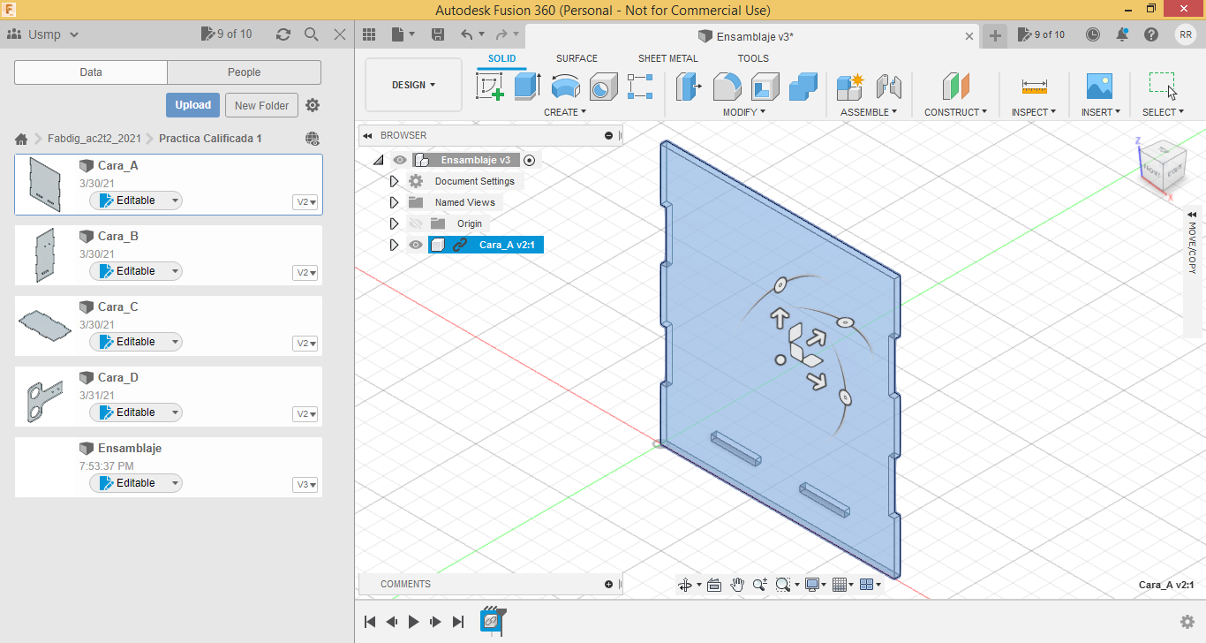Show the hidden Origin folder
This screenshot has height=643, width=1206.
point(416,223)
